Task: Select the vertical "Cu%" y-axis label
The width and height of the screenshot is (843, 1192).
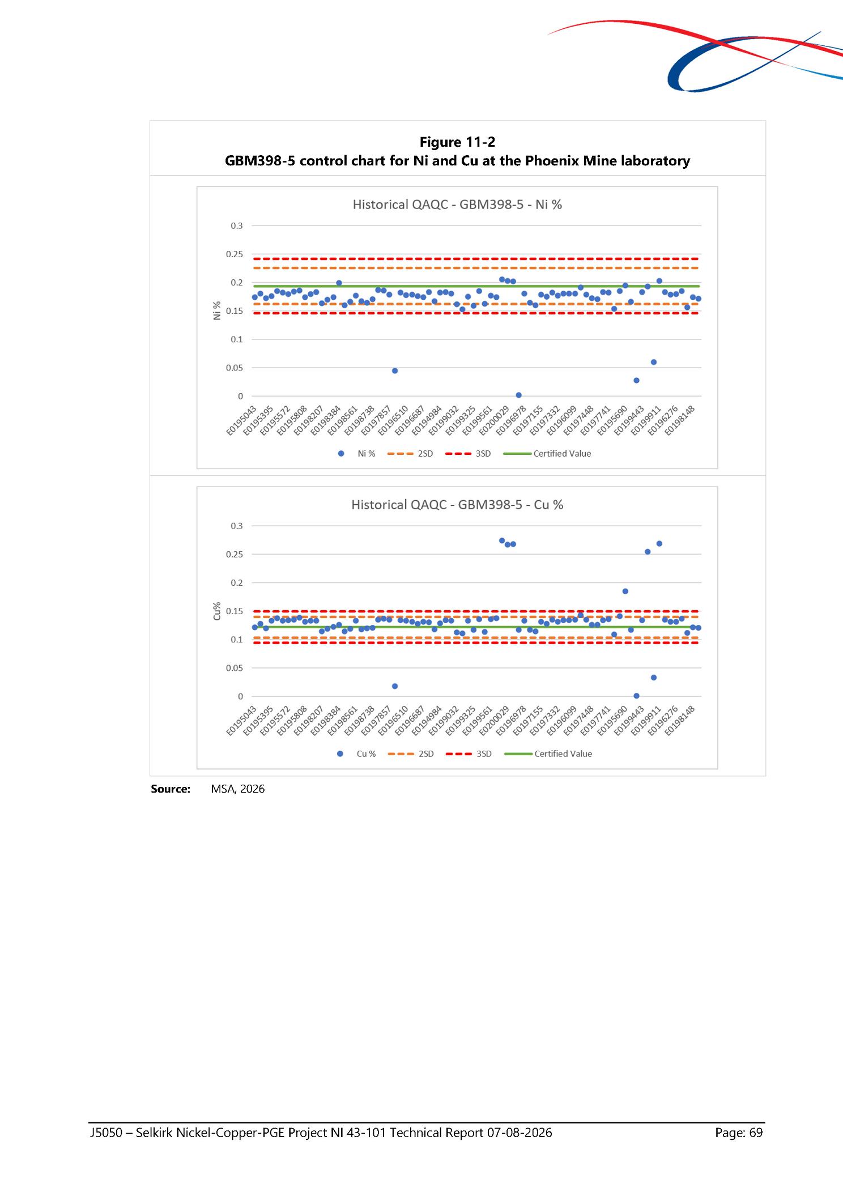Action: pos(217,611)
